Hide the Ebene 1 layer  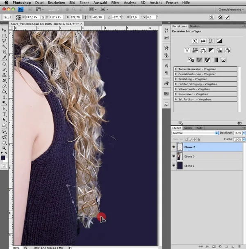pyautogui.click(x=174, y=166)
